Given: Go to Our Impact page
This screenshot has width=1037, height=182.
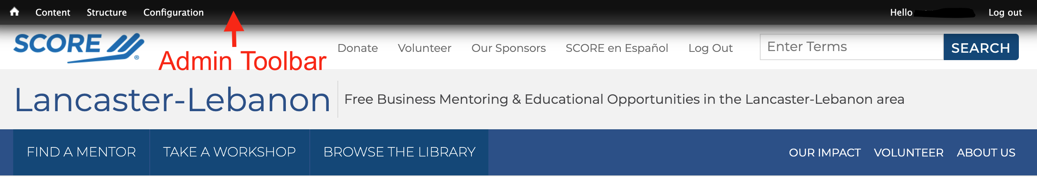Looking at the screenshot, I should 825,153.
